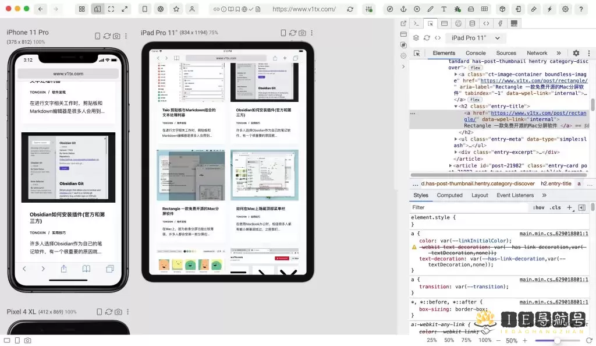Viewport: 596px width, 346px height.
Task: Click the lightning bolt icon
Action: pyautogui.click(x=549, y=9)
